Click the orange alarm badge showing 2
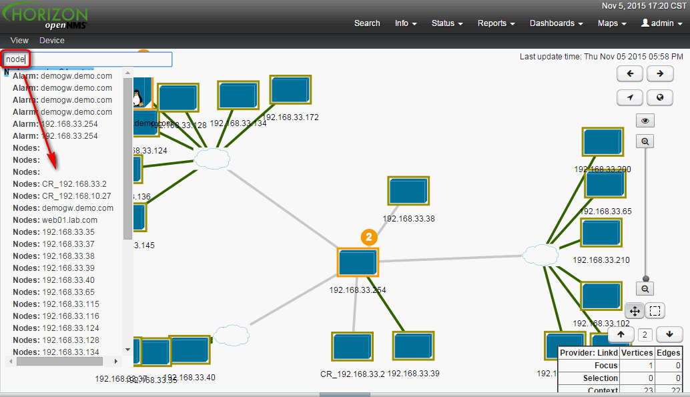690x397 pixels. (369, 238)
